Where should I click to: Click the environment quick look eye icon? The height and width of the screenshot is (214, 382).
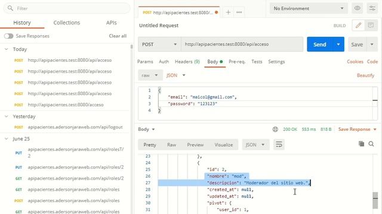pos(357,8)
